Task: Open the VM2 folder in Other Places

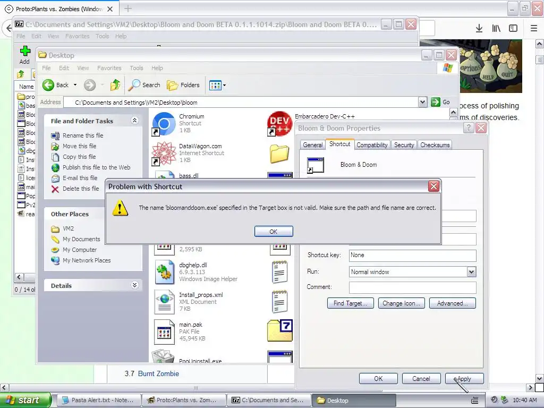Action: (x=69, y=228)
